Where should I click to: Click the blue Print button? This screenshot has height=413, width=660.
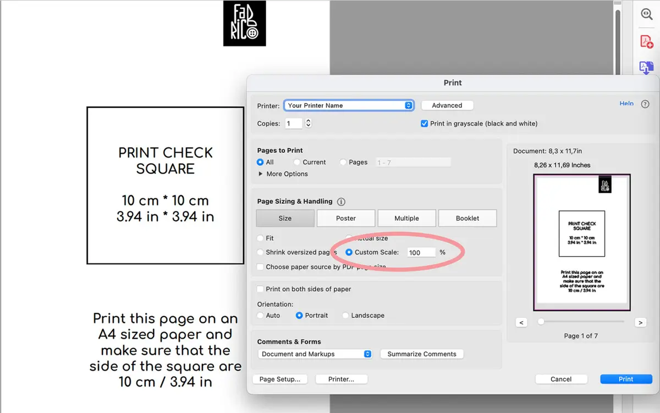point(626,379)
